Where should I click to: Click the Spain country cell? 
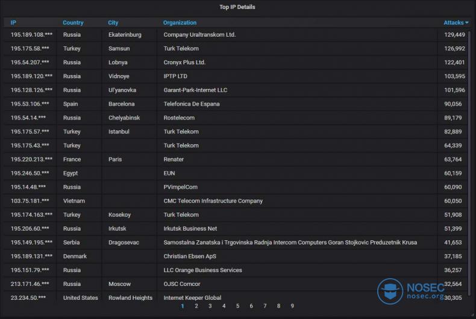tap(70, 104)
